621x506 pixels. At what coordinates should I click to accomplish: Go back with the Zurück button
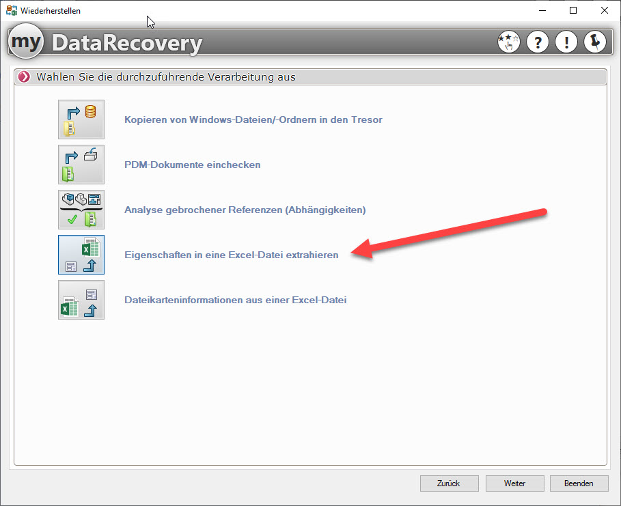[449, 483]
